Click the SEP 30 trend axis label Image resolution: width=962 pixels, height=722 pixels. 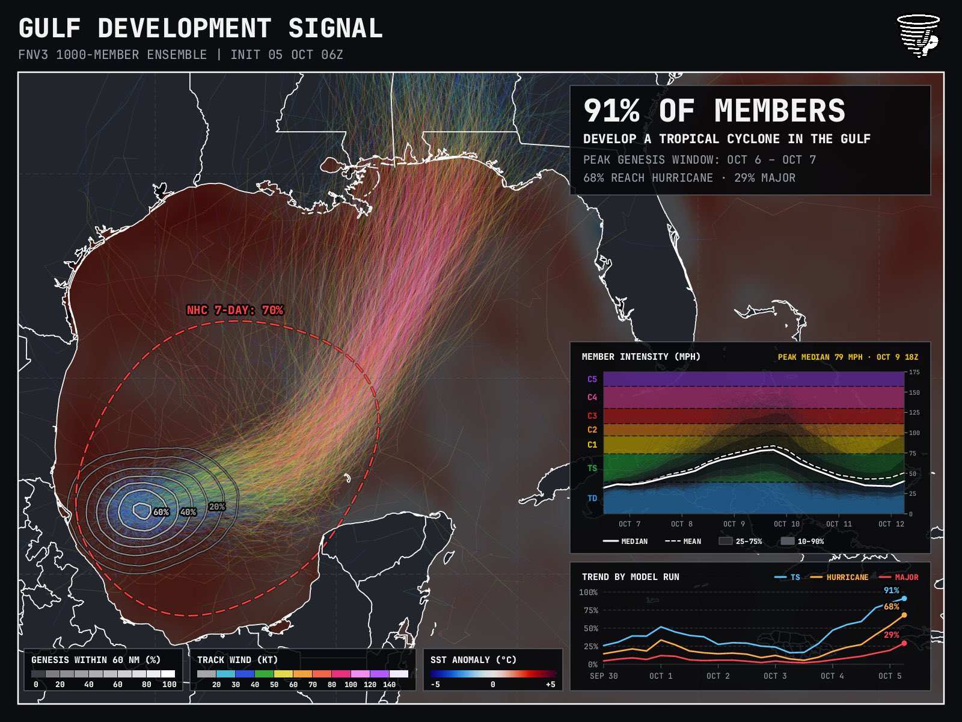[x=604, y=676]
